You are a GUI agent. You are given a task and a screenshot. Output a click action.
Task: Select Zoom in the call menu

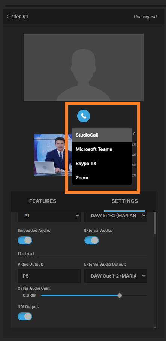102,178
